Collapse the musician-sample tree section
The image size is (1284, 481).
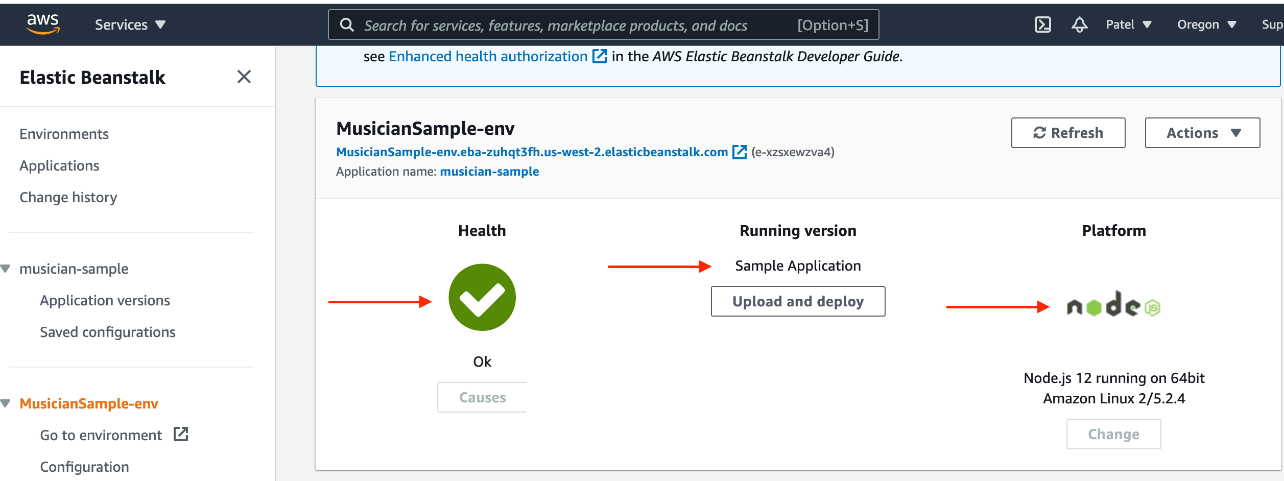click(6, 269)
